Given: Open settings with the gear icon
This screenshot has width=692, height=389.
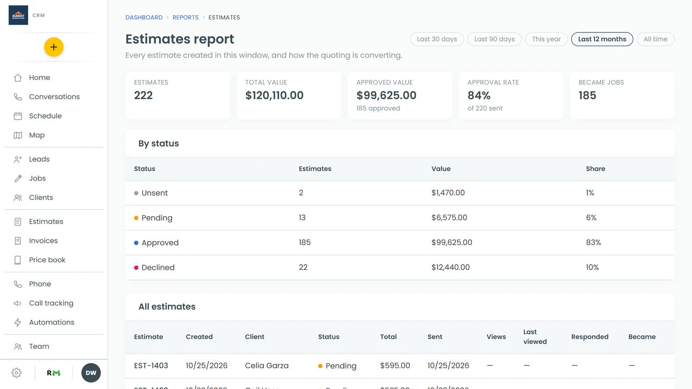Looking at the screenshot, I should pos(16,373).
